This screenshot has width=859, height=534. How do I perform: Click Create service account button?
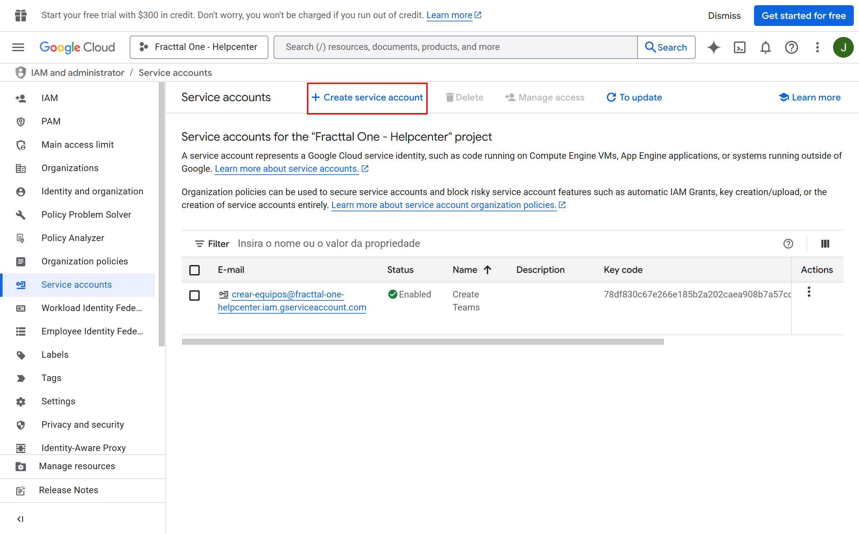(367, 98)
